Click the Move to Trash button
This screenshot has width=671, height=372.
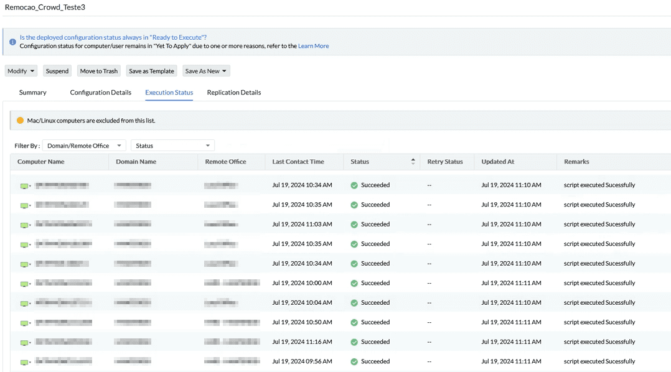[98, 71]
